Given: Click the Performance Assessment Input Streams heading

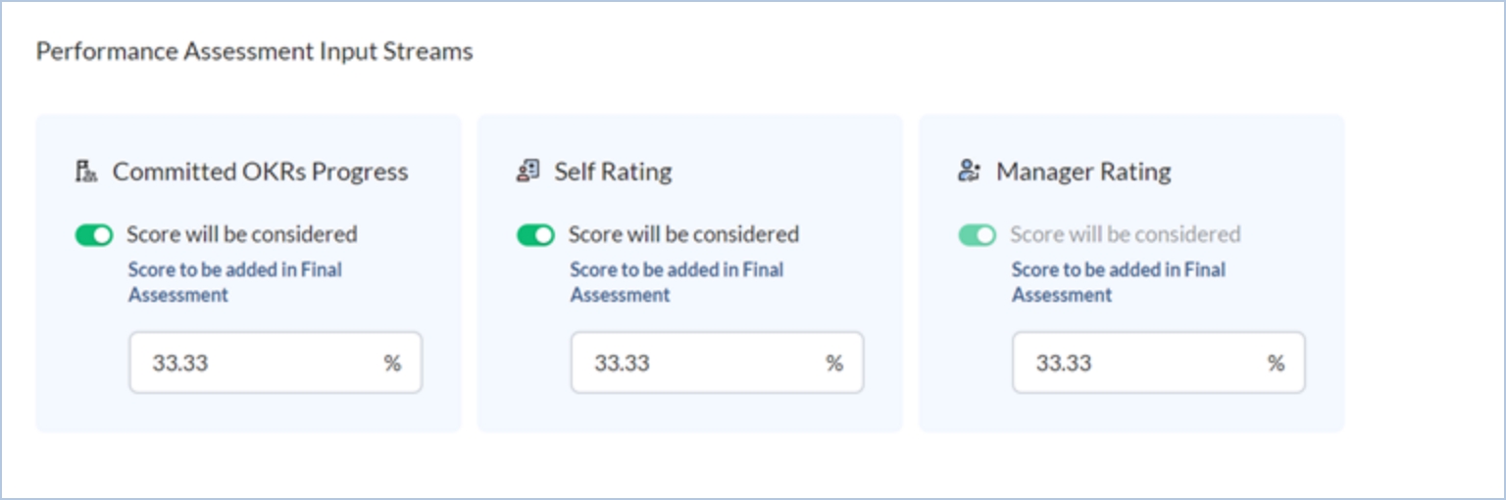Looking at the screenshot, I should pos(254,51).
